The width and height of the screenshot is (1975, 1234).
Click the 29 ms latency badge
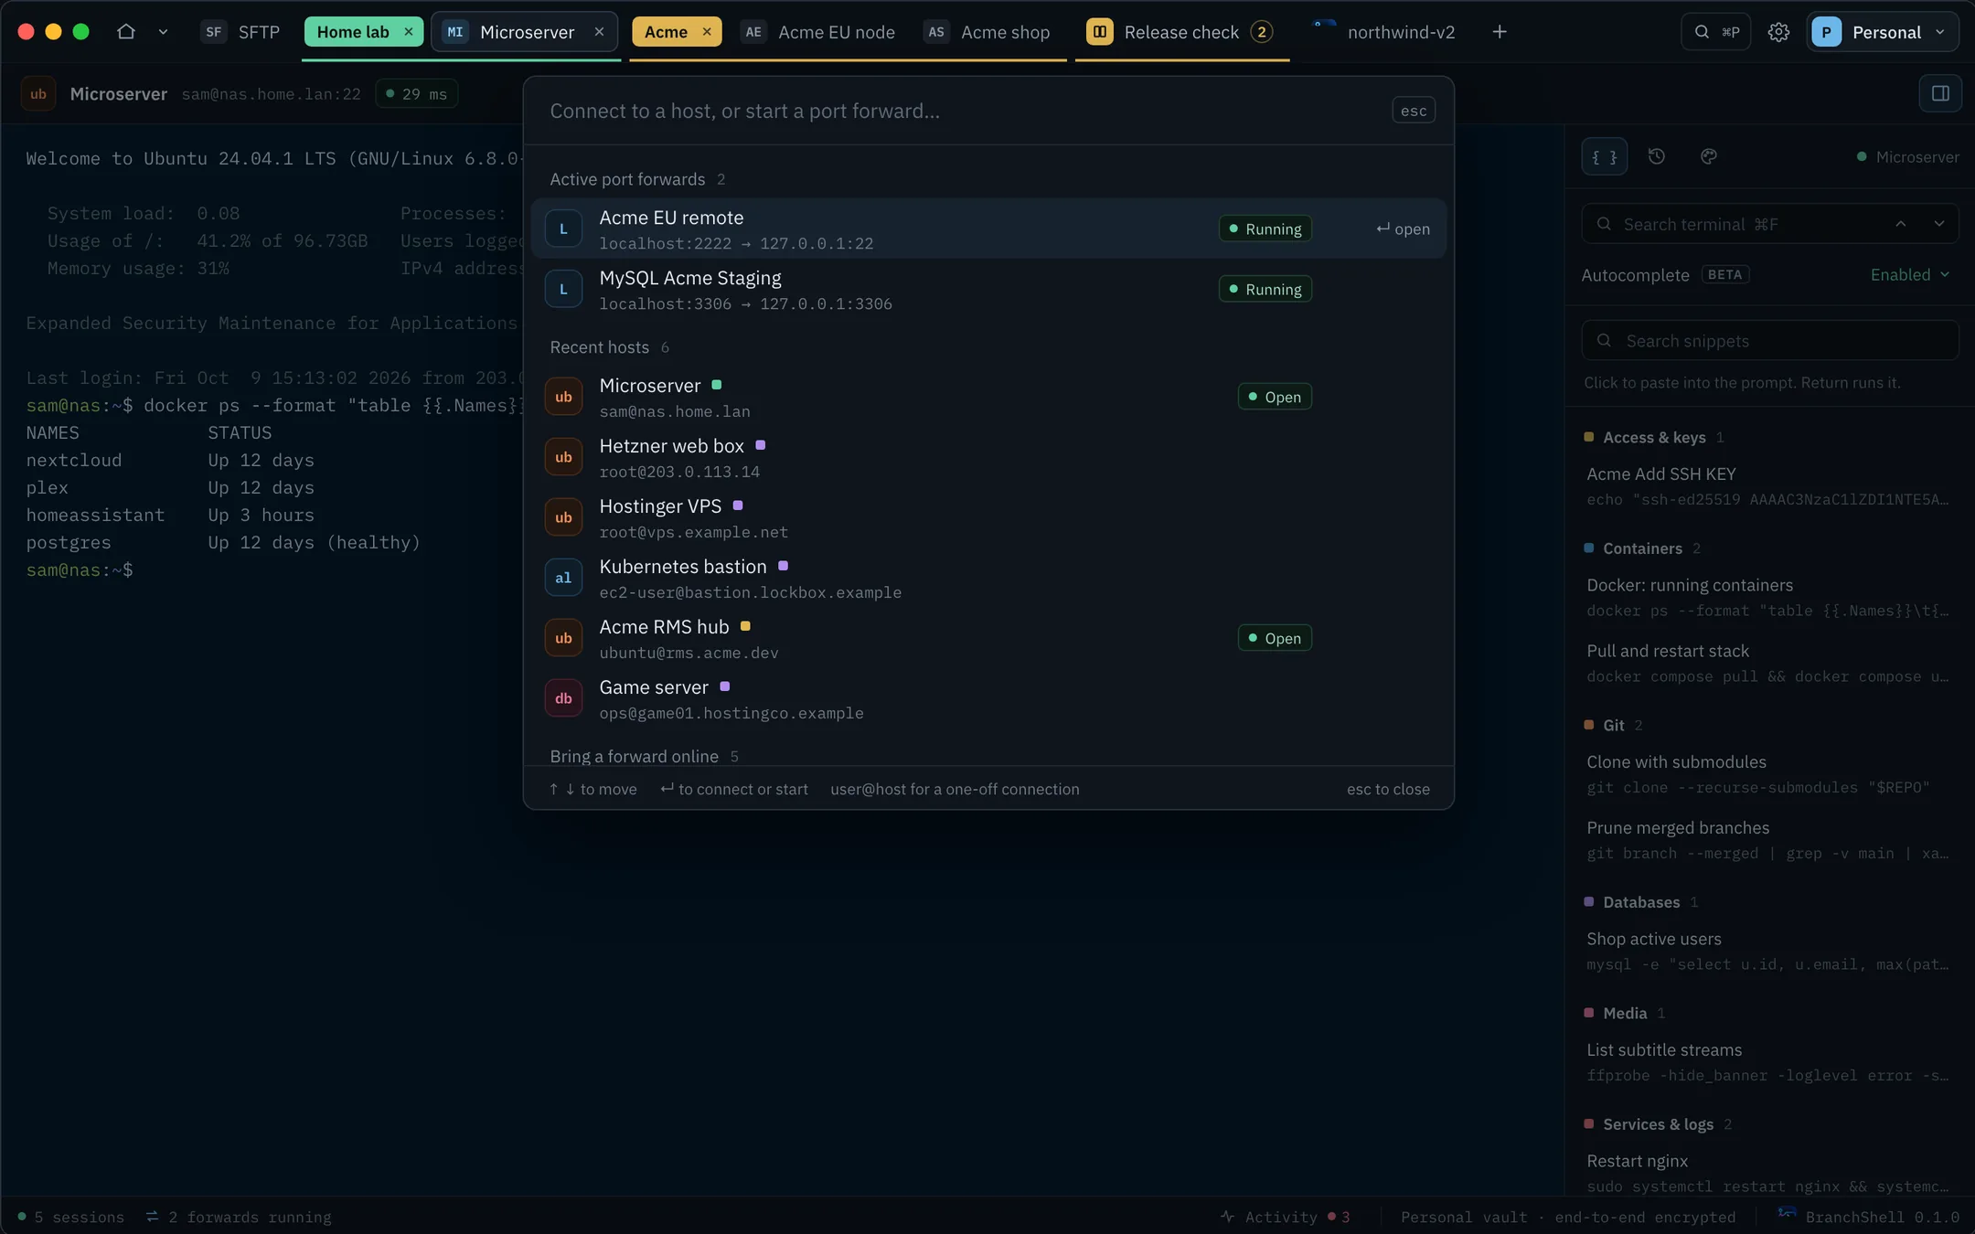(417, 93)
